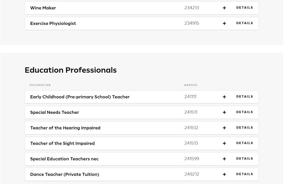This screenshot has height=184, width=284.
Task: Click plus icon for Dance Teacher (Private Tuition)
Action: [224, 174]
